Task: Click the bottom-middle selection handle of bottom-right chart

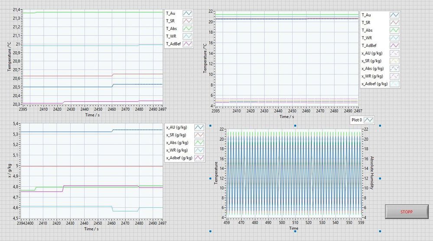Action: point(295,231)
